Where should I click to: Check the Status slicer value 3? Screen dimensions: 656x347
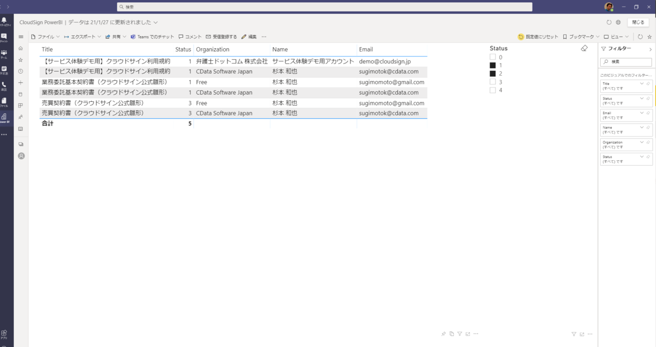coord(493,82)
